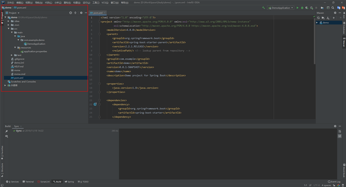346x187 pixels.
Task: Select application.properties in the project tree
Action: [x=35, y=52]
